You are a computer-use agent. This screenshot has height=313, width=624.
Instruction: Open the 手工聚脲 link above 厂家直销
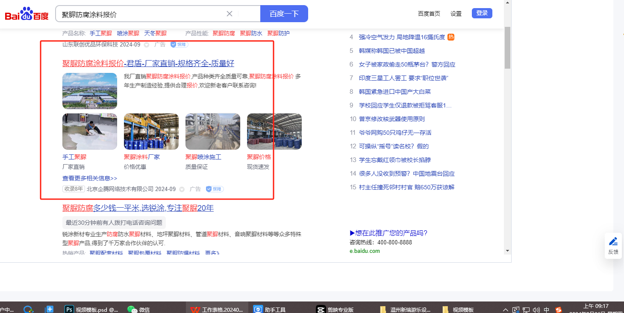tap(74, 157)
